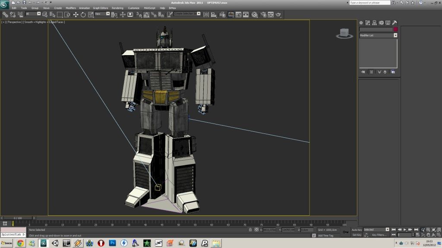Toggle the 3D Snaps button
The height and width of the screenshot is (248, 442).
pyautogui.click(x=139, y=15)
